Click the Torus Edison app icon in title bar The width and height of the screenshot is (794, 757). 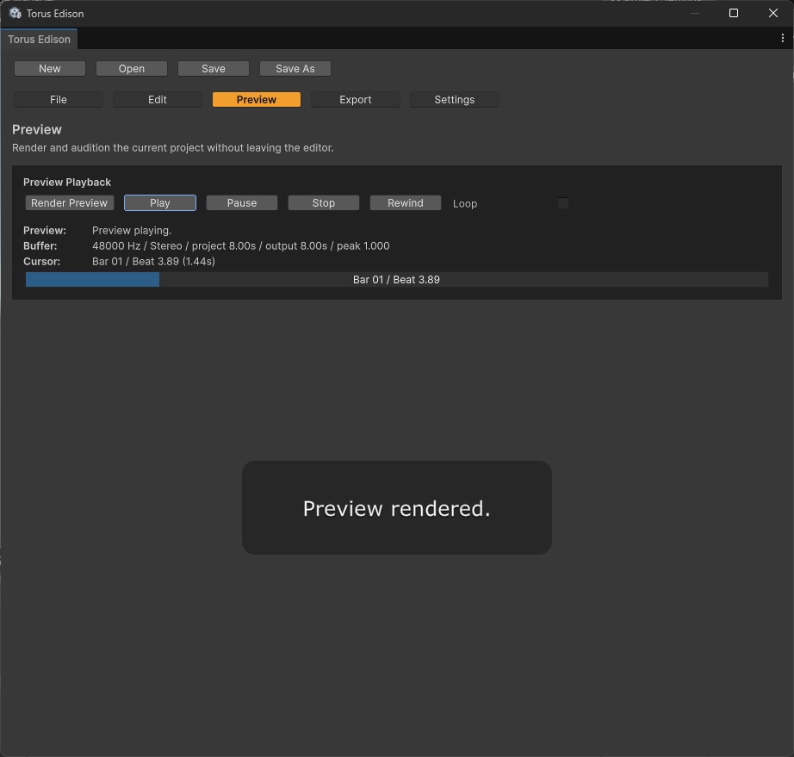pyautogui.click(x=16, y=13)
